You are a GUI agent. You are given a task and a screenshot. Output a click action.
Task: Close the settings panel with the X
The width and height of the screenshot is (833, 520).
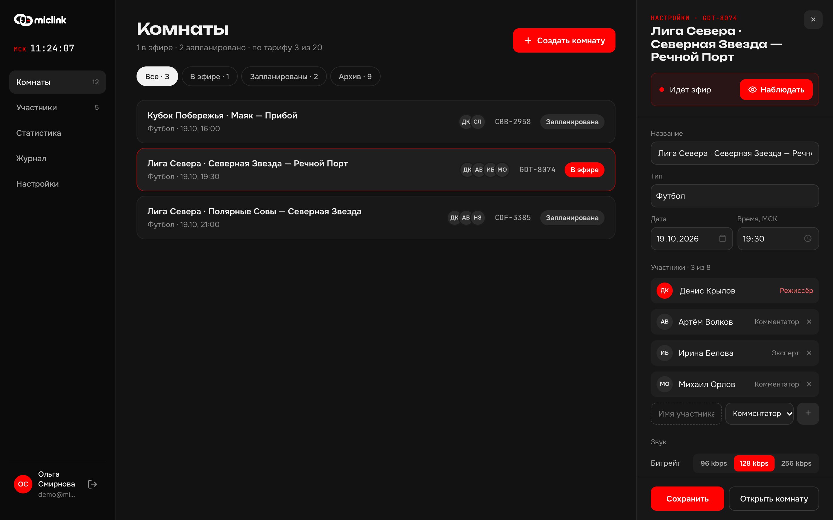pyautogui.click(x=813, y=20)
